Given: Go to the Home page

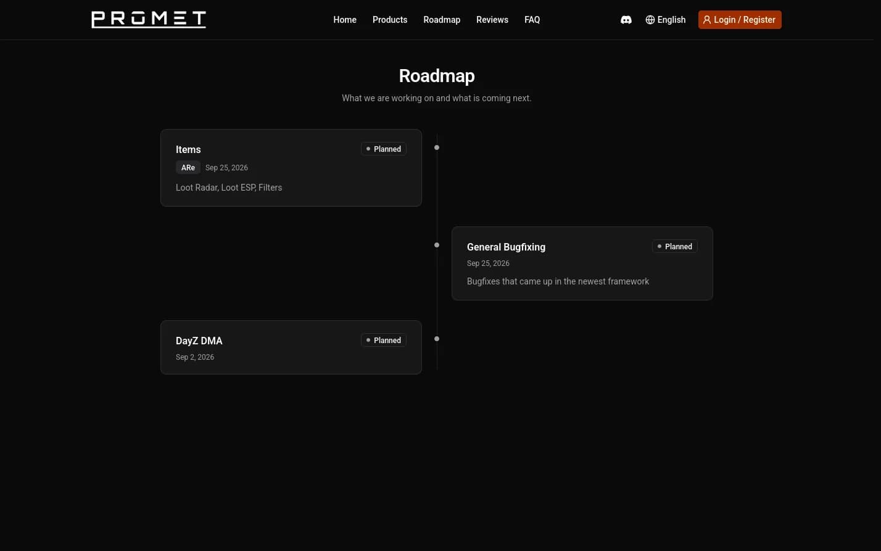Looking at the screenshot, I should (x=345, y=20).
